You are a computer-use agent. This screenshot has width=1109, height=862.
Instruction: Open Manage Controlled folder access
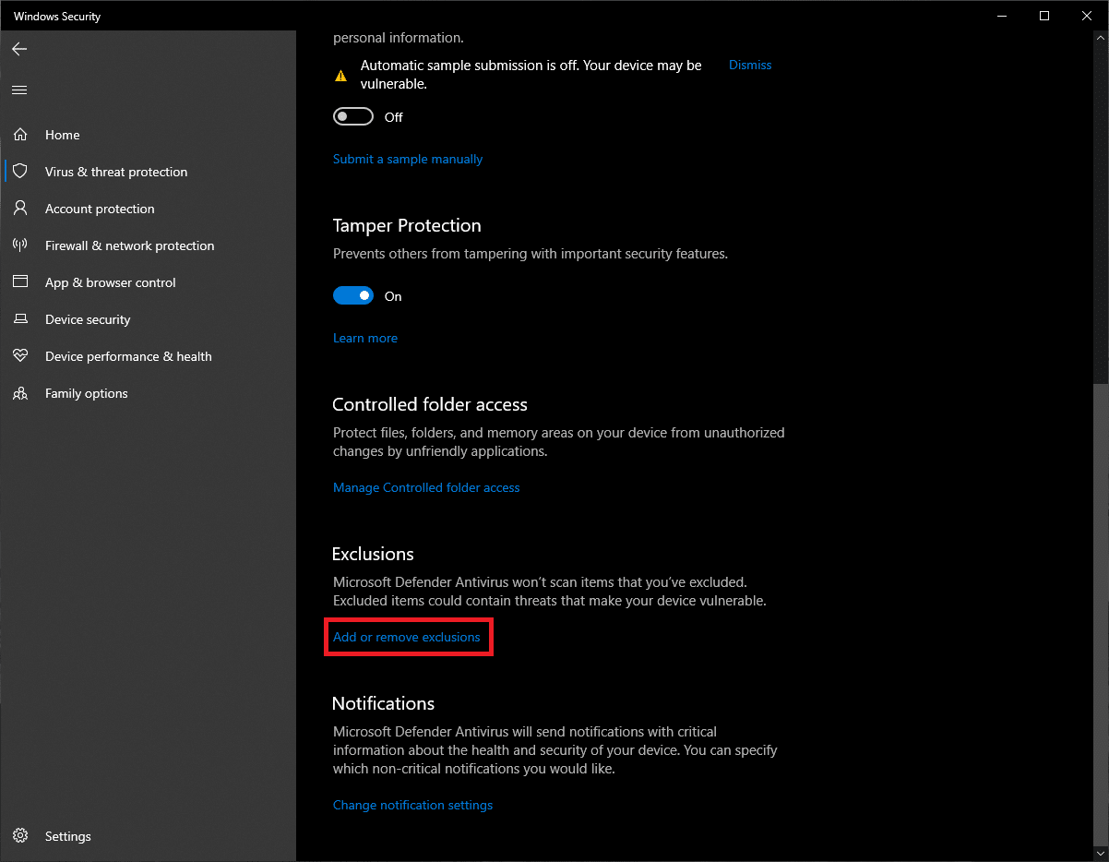pos(426,488)
